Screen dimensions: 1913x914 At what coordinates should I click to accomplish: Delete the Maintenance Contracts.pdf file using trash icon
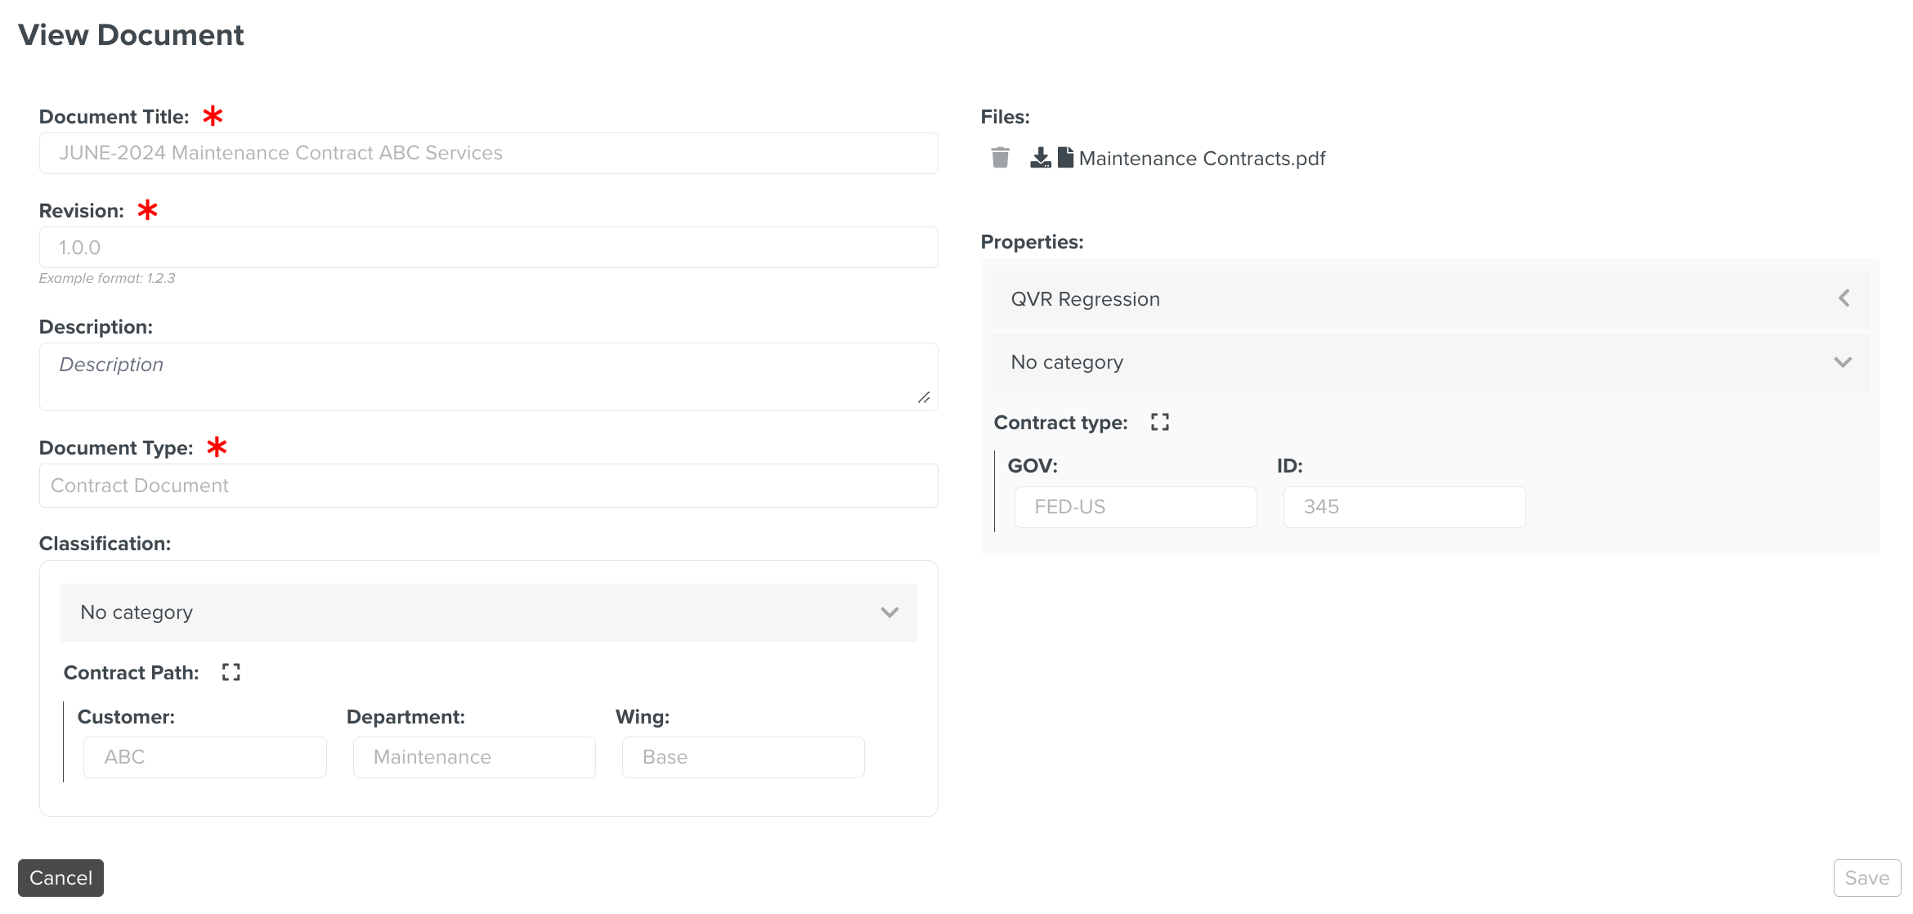pyautogui.click(x=1000, y=158)
